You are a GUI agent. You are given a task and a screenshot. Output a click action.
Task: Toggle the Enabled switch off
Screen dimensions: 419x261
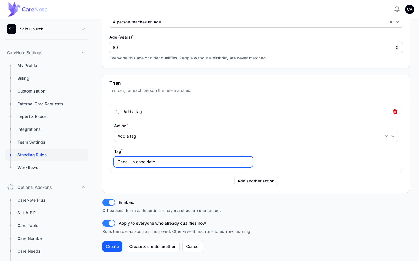(x=109, y=202)
